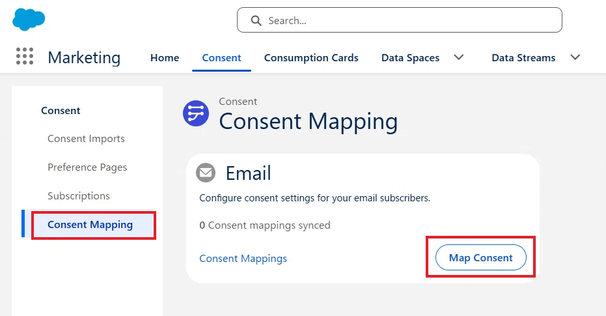The width and height of the screenshot is (606, 316).
Task: Click the Email envelope icon
Action: click(x=206, y=173)
